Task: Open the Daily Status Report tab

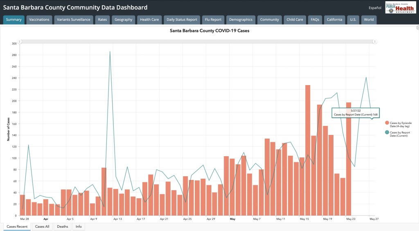Action: (x=182, y=20)
